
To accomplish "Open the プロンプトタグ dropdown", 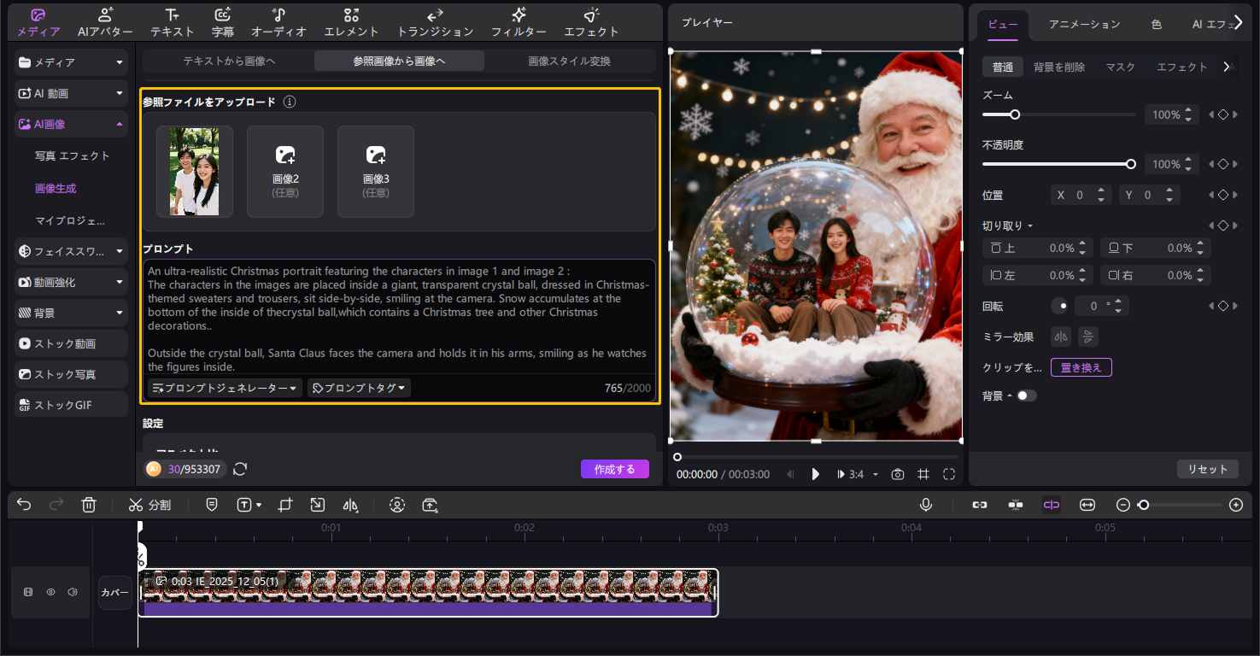I will [358, 388].
